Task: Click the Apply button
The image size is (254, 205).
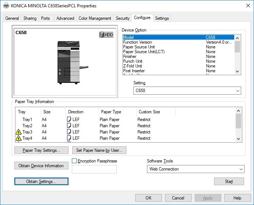Action: coord(208,198)
